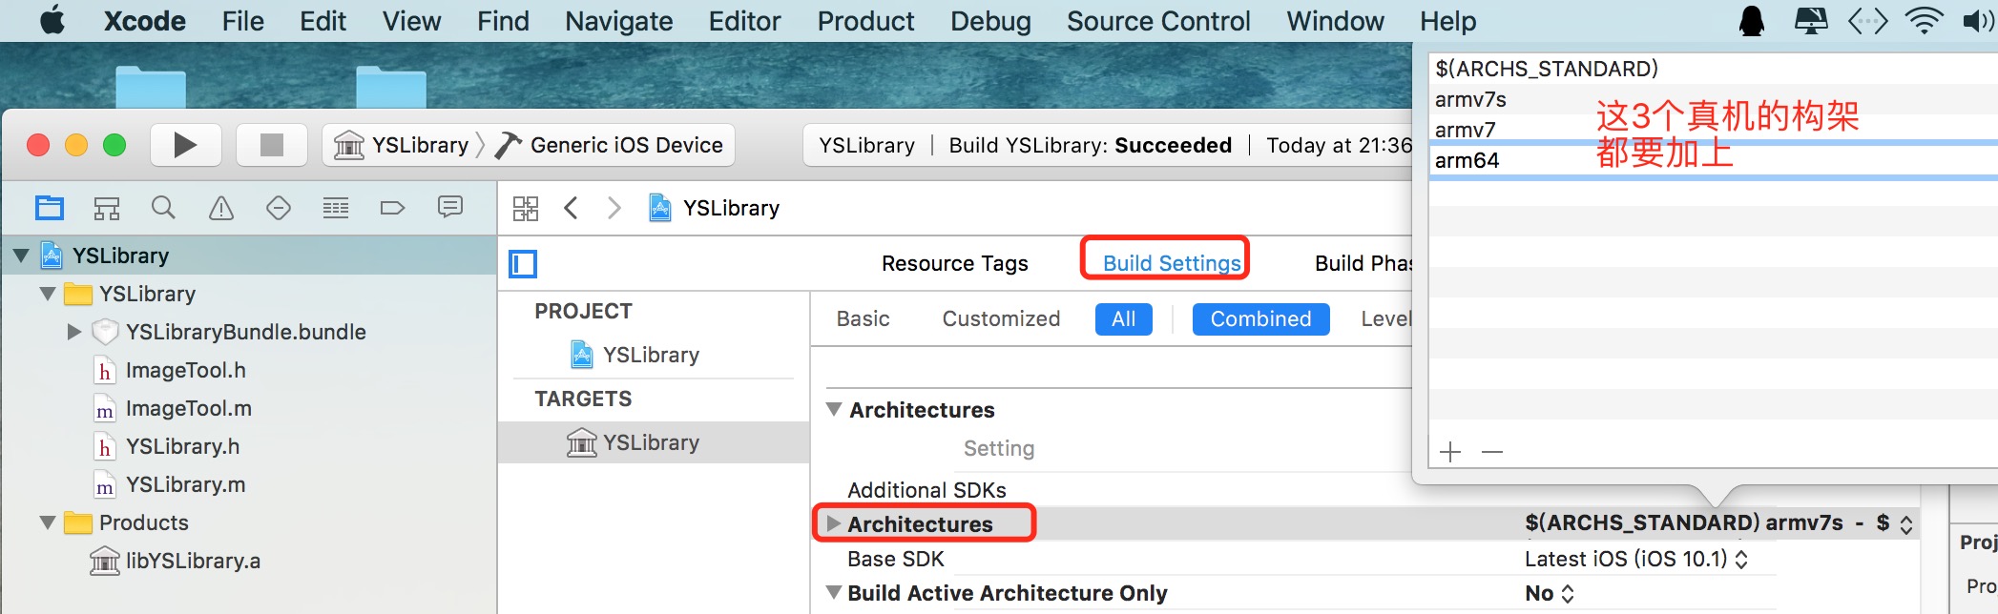Viewport: 1998px width, 614px height.
Task: Select YSLibrary.h file
Action: pyautogui.click(x=182, y=446)
